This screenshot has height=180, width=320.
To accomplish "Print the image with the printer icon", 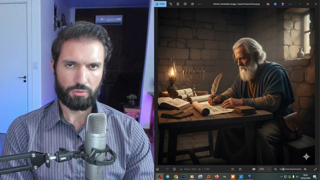I will click(x=185, y=4).
